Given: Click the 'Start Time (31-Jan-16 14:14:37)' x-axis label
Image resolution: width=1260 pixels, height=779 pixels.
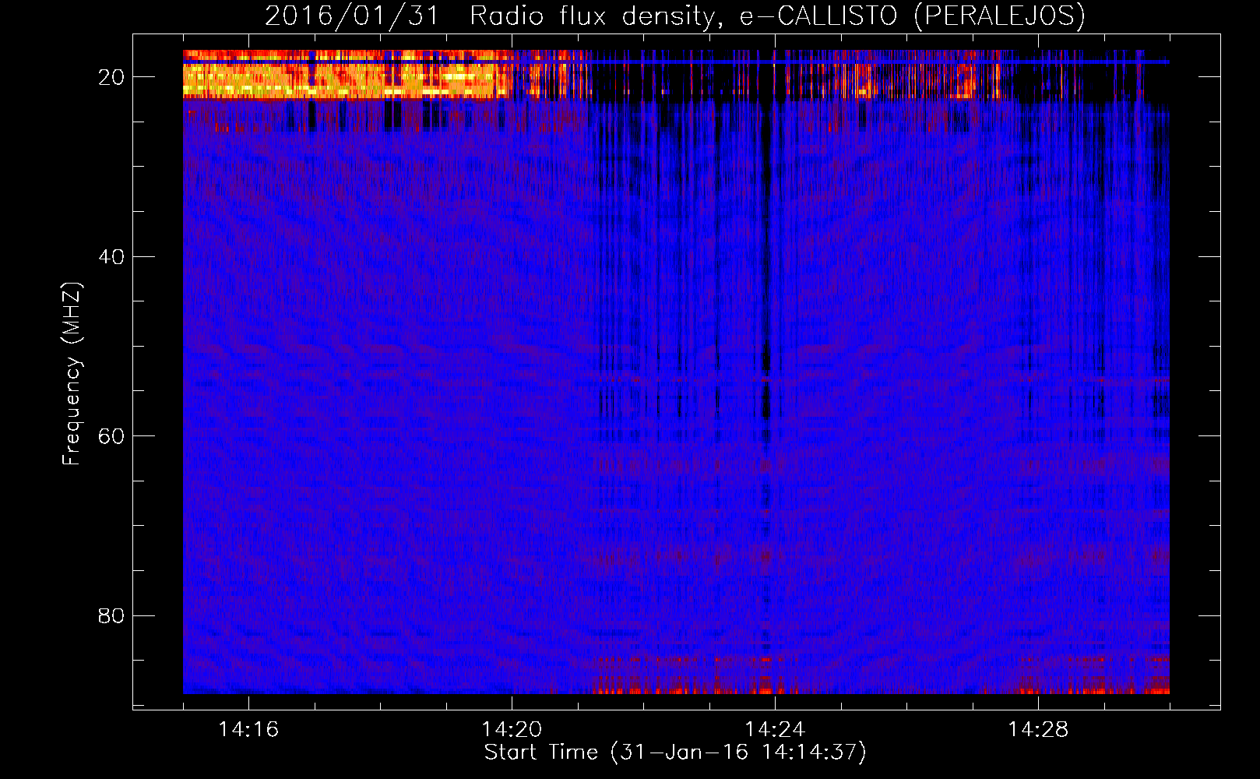Looking at the screenshot, I should pos(675,753).
